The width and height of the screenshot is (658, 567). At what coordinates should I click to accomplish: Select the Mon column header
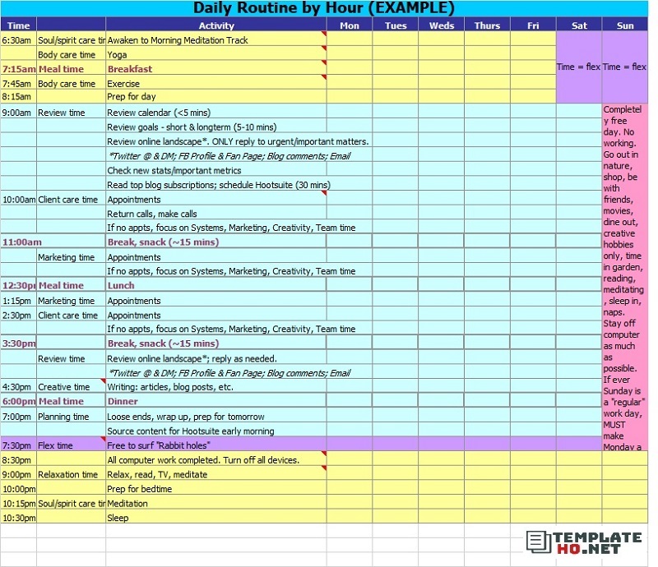(350, 25)
